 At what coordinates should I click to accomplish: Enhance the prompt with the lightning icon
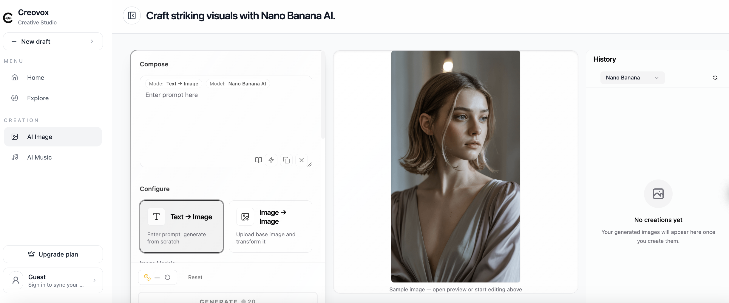pos(271,160)
